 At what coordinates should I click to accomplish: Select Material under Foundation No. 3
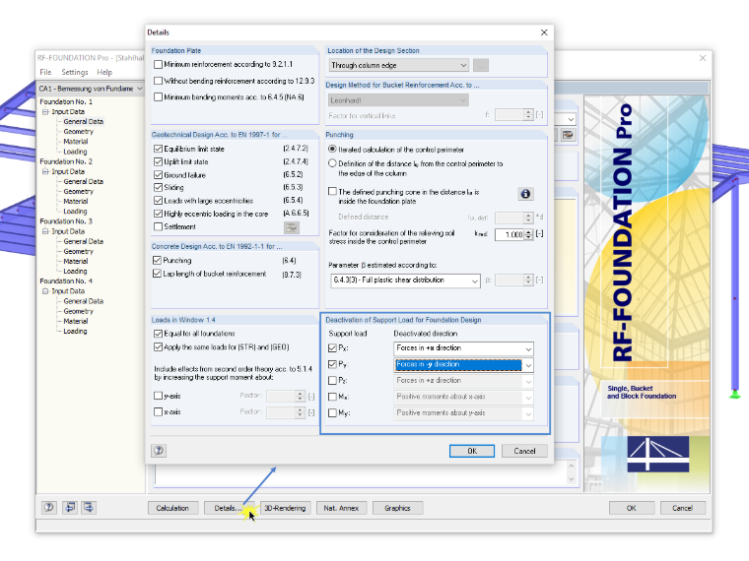pyautogui.click(x=76, y=262)
